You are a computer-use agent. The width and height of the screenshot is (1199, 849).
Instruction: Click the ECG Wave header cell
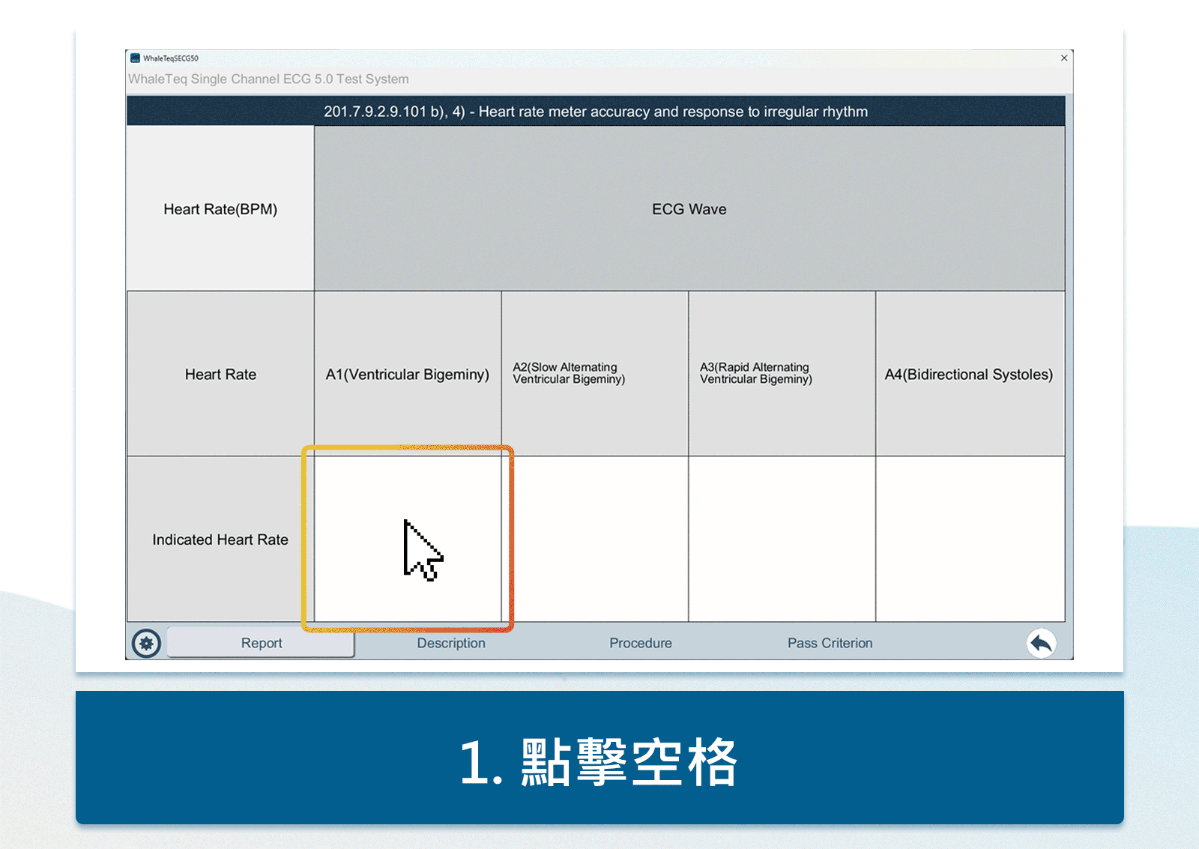(x=689, y=208)
